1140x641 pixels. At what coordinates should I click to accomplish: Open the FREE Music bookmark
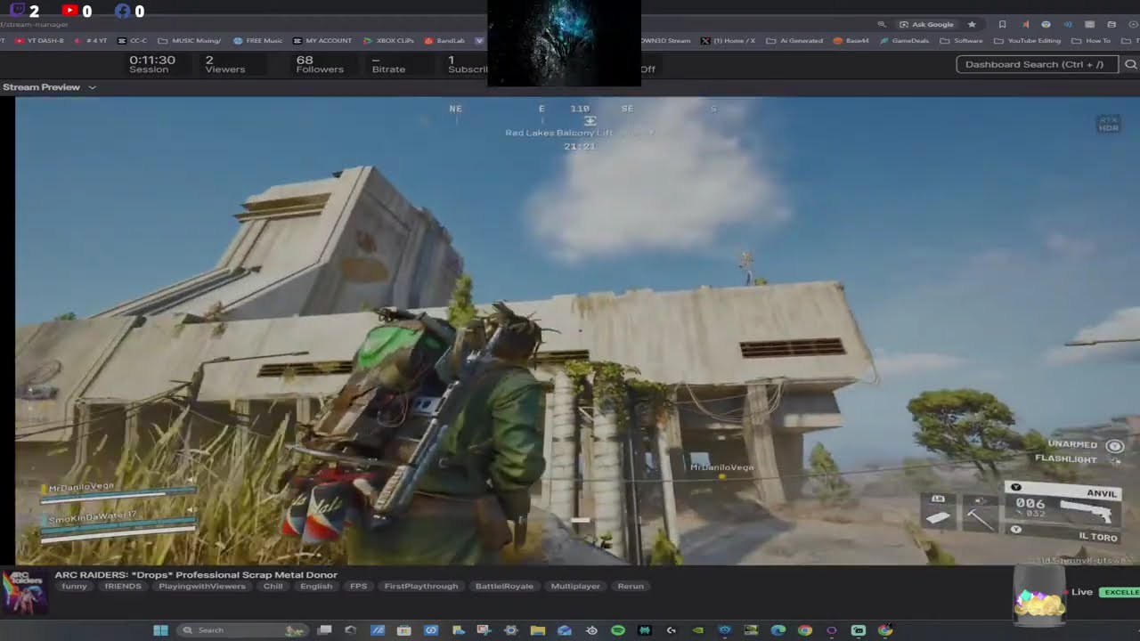(258, 41)
